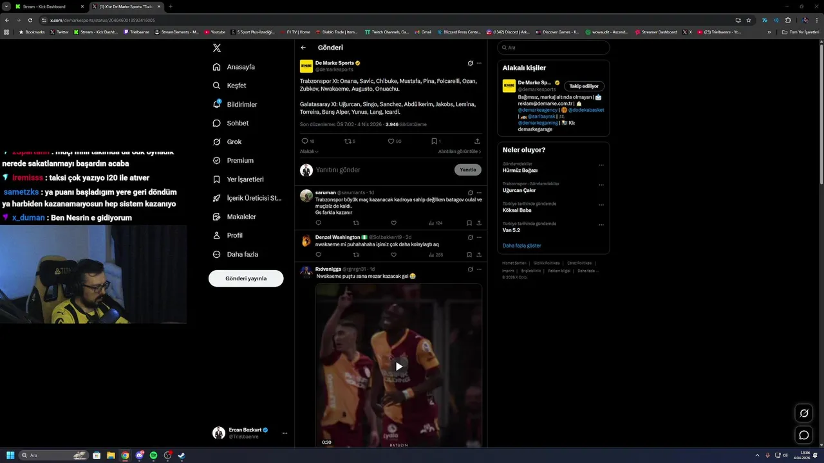Open Anasayfa in sidebar
This screenshot has height=463, width=824.
[x=234, y=67]
